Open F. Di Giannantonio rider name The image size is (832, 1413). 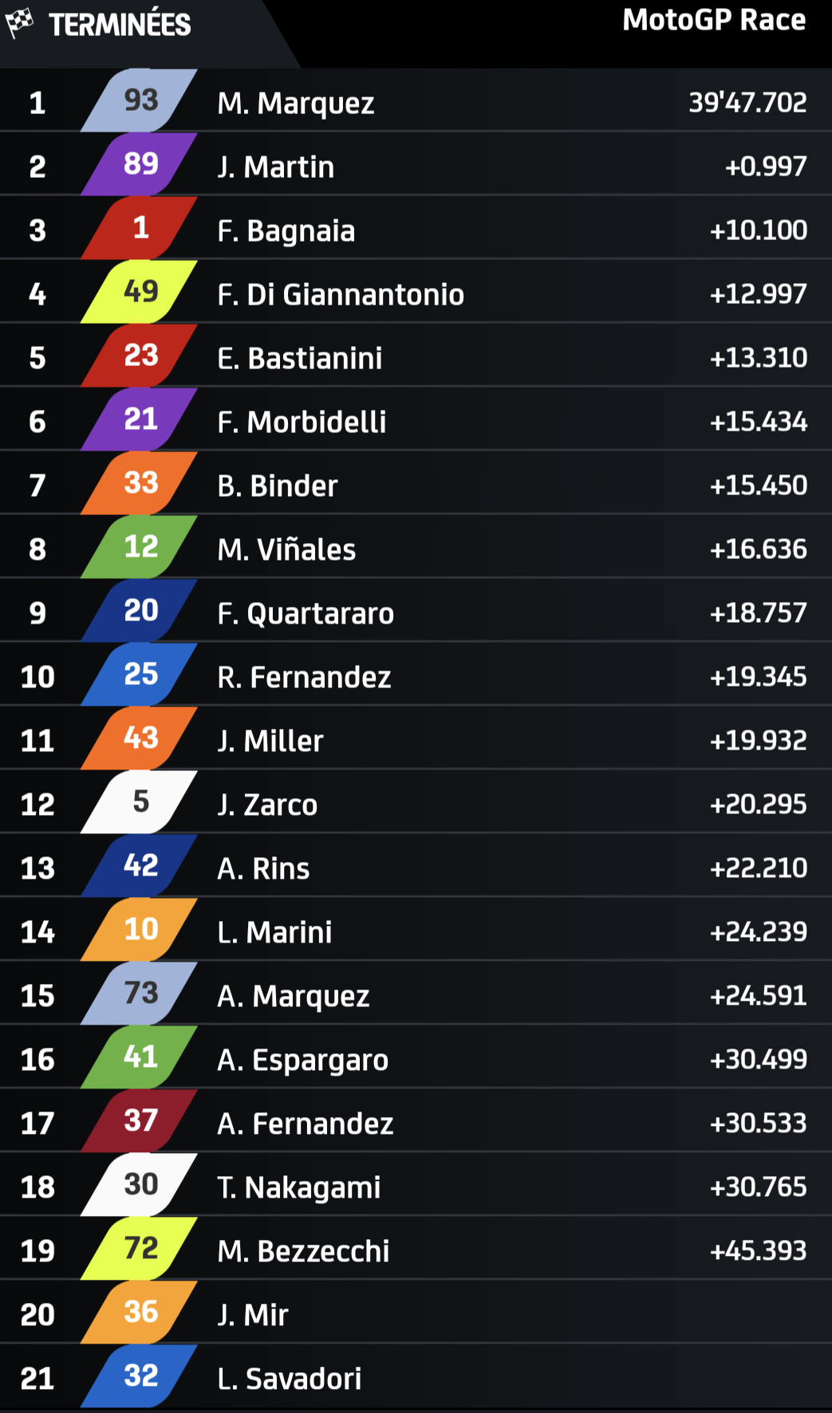tap(341, 295)
